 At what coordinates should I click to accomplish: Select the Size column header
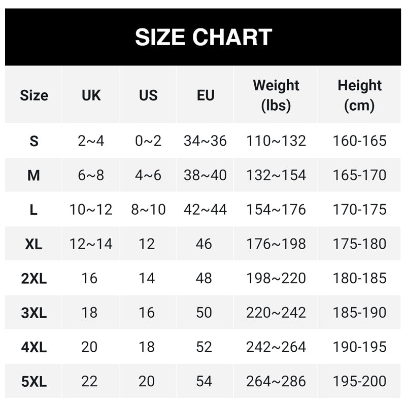tap(34, 95)
